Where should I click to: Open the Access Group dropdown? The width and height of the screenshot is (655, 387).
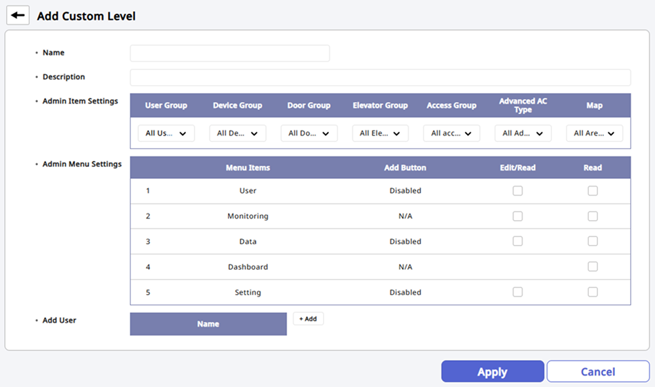(451, 134)
